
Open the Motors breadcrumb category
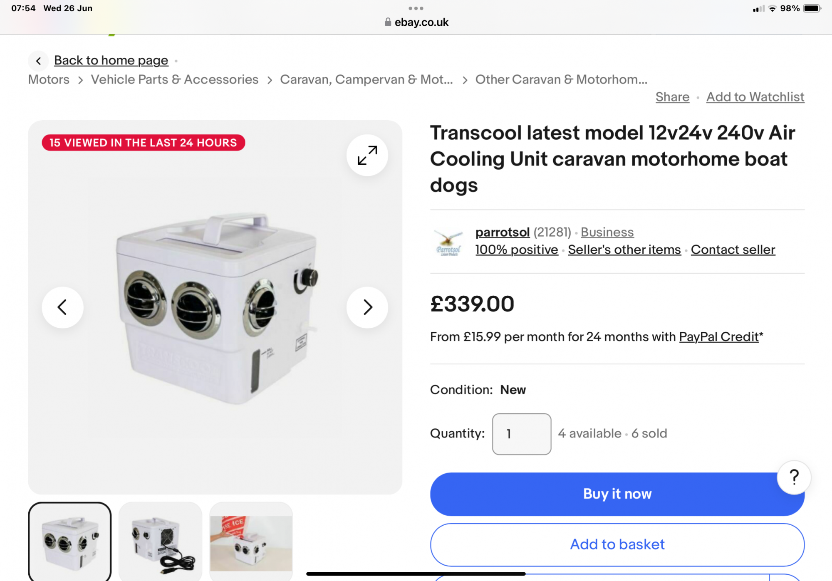click(49, 79)
